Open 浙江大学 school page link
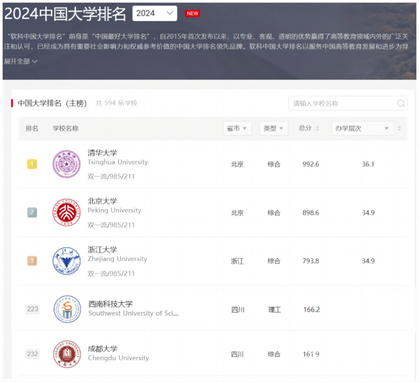419x382 pixels. (103, 250)
